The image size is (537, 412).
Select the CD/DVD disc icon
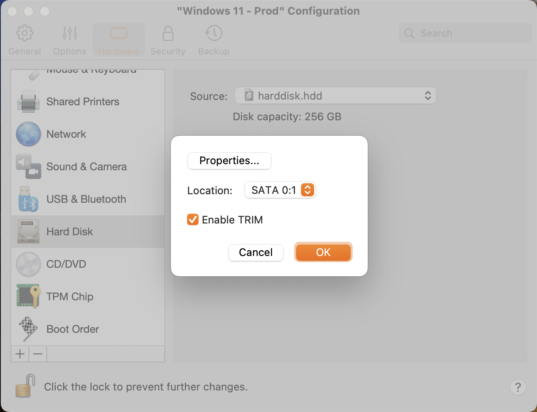click(x=28, y=264)
